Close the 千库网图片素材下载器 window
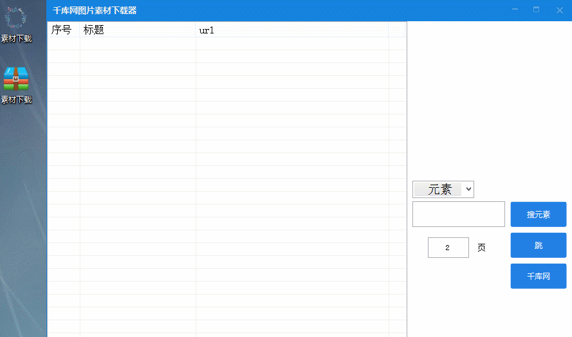This screenshot has width=572, height=337. (559, 10)
